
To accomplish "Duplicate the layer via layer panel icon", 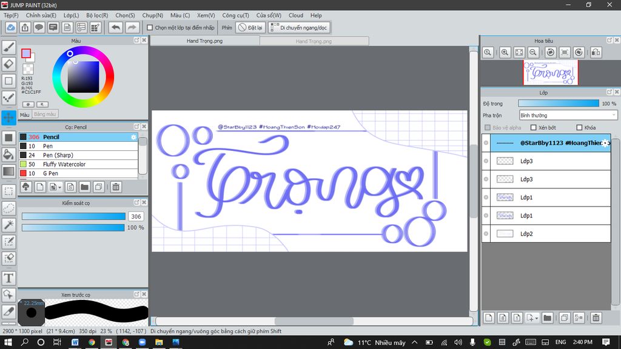I will [x=565, y=317].
